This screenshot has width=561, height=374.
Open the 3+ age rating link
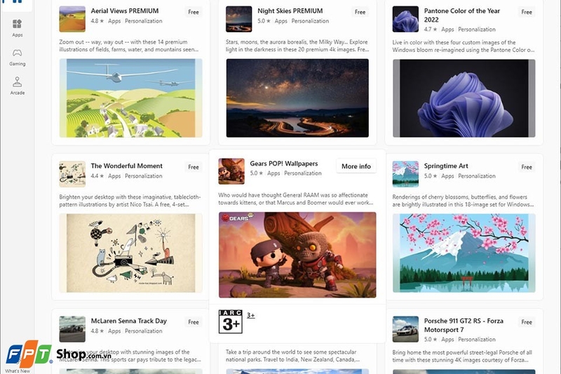pos(251,315)
